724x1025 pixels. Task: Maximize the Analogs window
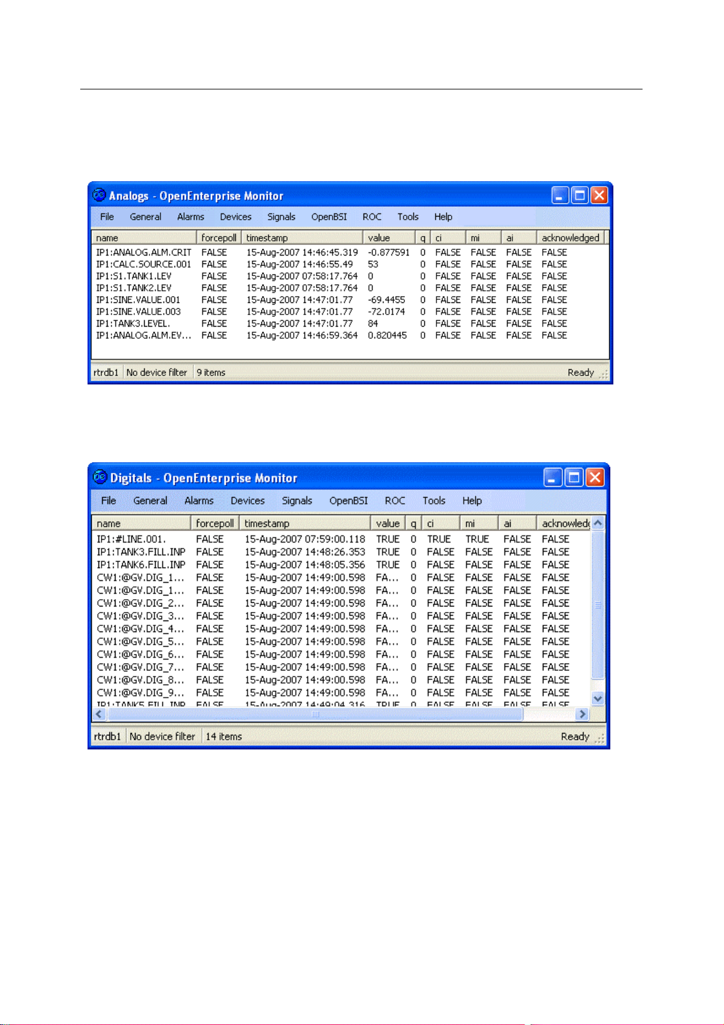coord(580,195)
